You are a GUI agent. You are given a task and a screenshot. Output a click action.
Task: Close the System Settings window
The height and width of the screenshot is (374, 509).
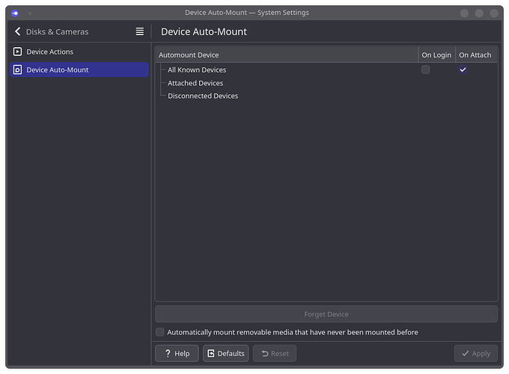click(x=494, y=13)
